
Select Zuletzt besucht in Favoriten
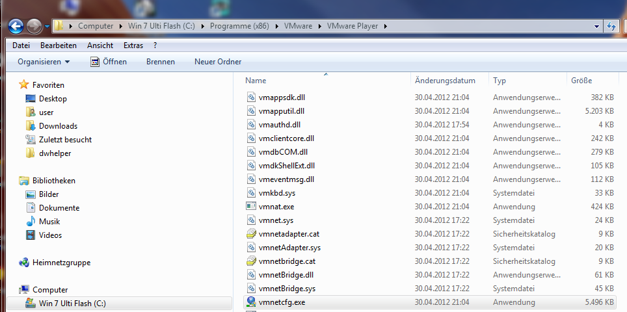click(x=65, y=139)
